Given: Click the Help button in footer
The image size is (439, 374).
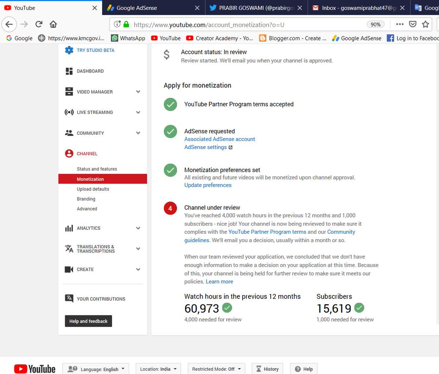Looking at the screenshot, I should coord(304,369).
